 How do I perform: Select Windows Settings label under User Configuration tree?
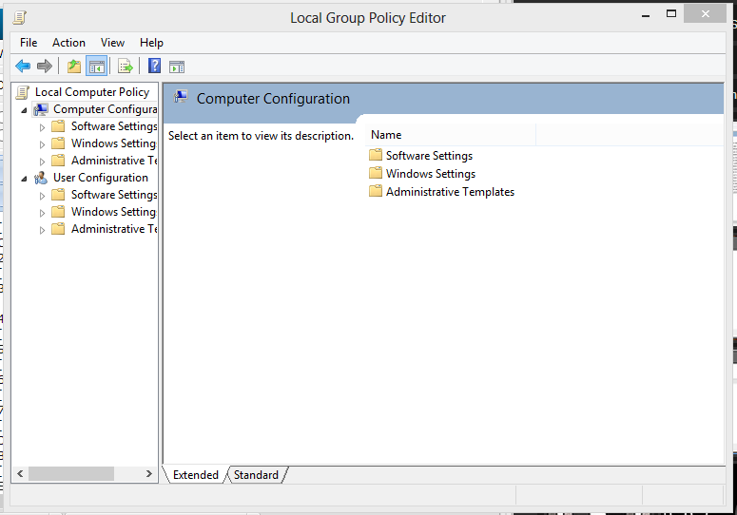click(113, 212)
